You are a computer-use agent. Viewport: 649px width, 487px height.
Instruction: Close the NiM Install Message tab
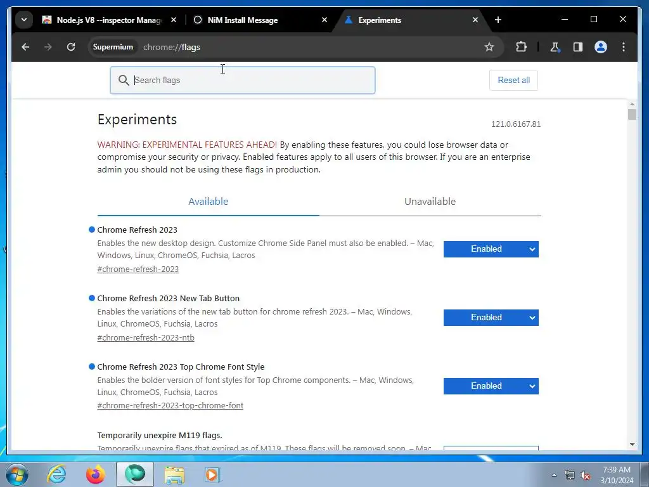coord(324,20)
